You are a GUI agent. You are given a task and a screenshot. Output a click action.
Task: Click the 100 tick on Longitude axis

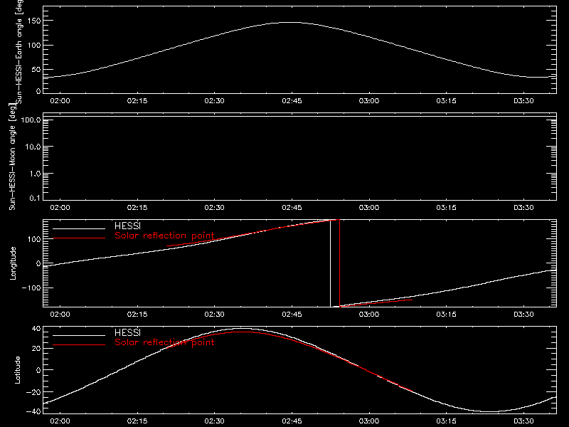(x=34, y=239)
